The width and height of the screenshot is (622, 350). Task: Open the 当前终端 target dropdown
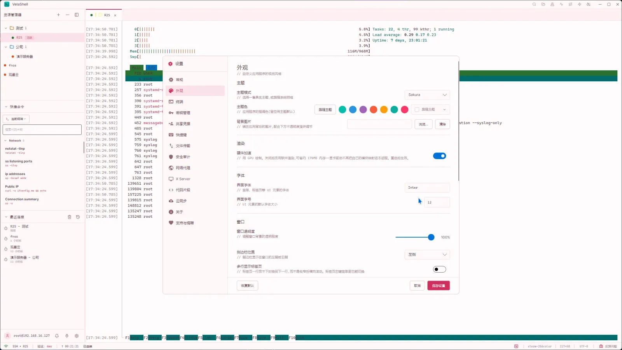click(x=16, y=119)
